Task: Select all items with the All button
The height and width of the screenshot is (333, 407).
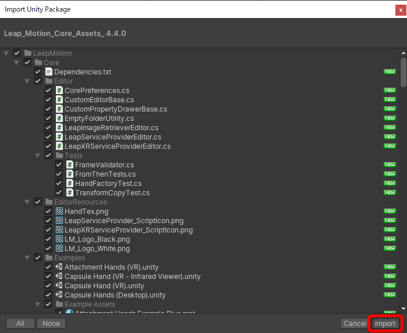Action: 20,324
